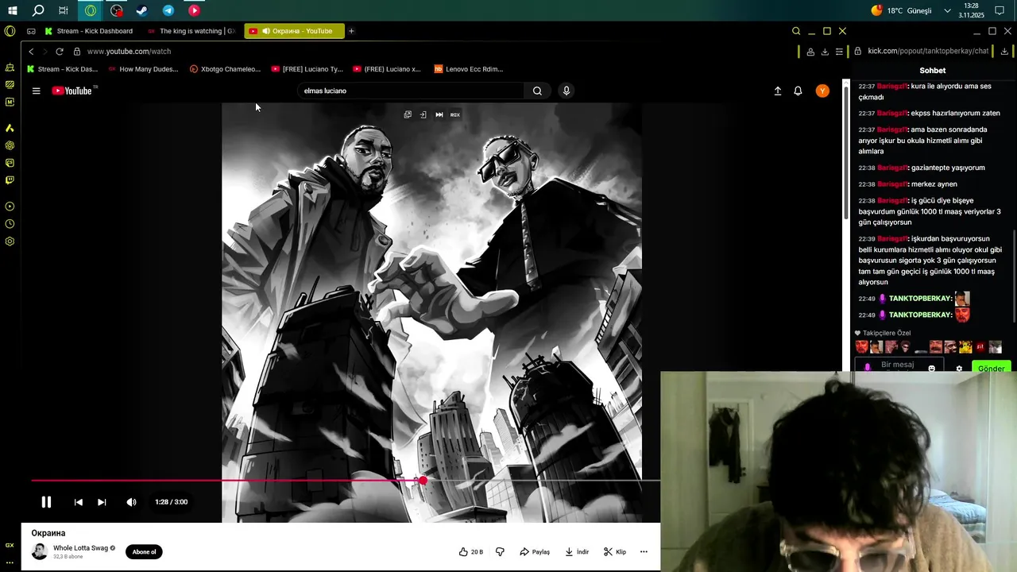Open ChatGPT sidebar panel icon
1017x572 pixels.
coord(10,145)
